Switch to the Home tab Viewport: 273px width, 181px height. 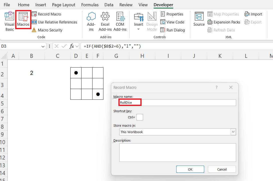point(24,5)
